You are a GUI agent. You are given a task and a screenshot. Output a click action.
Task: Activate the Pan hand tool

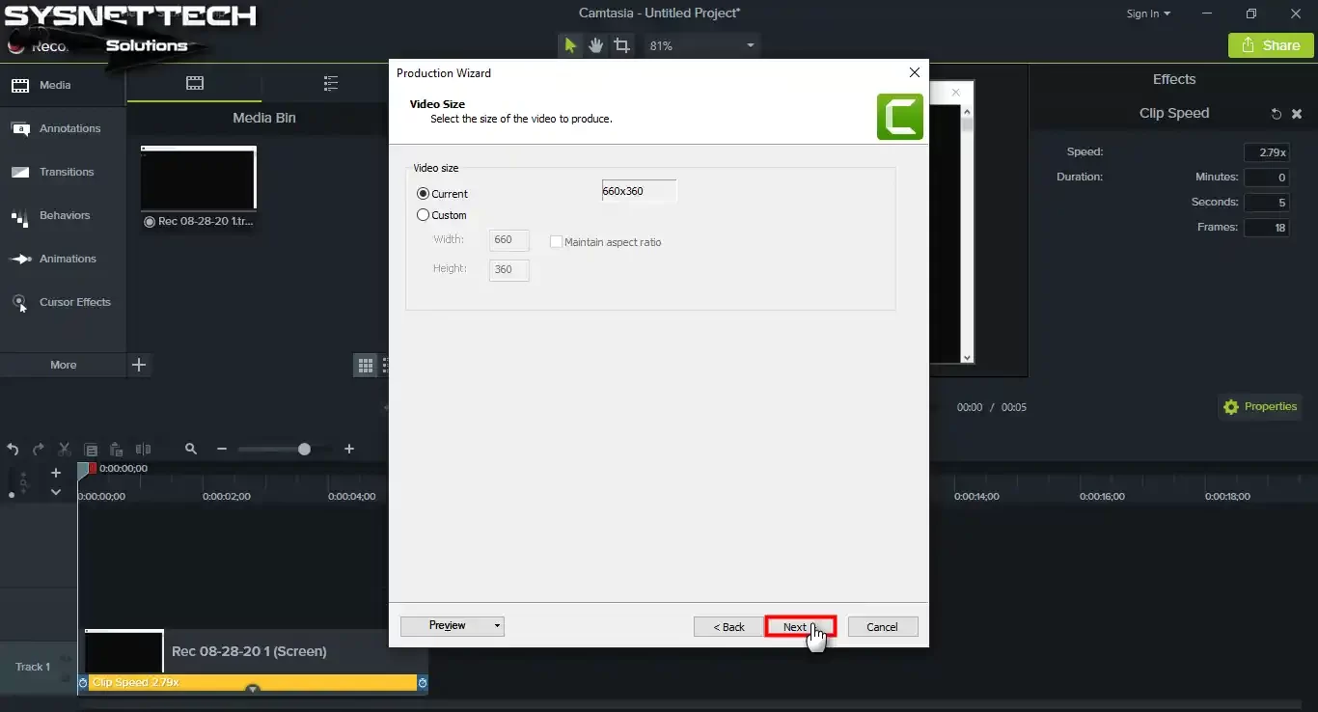595,45
